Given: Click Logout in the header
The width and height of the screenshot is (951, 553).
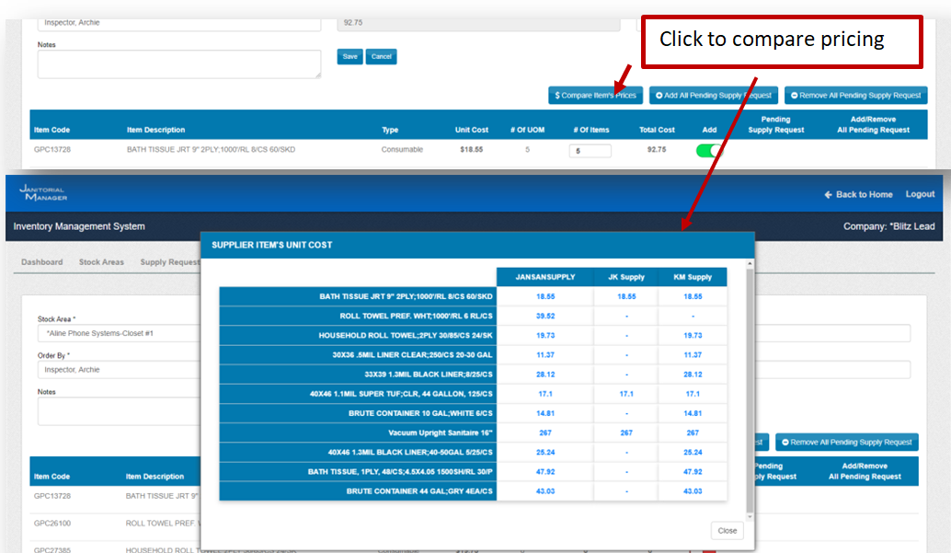Looking at the screenshot, I should [x=920, y=195].
